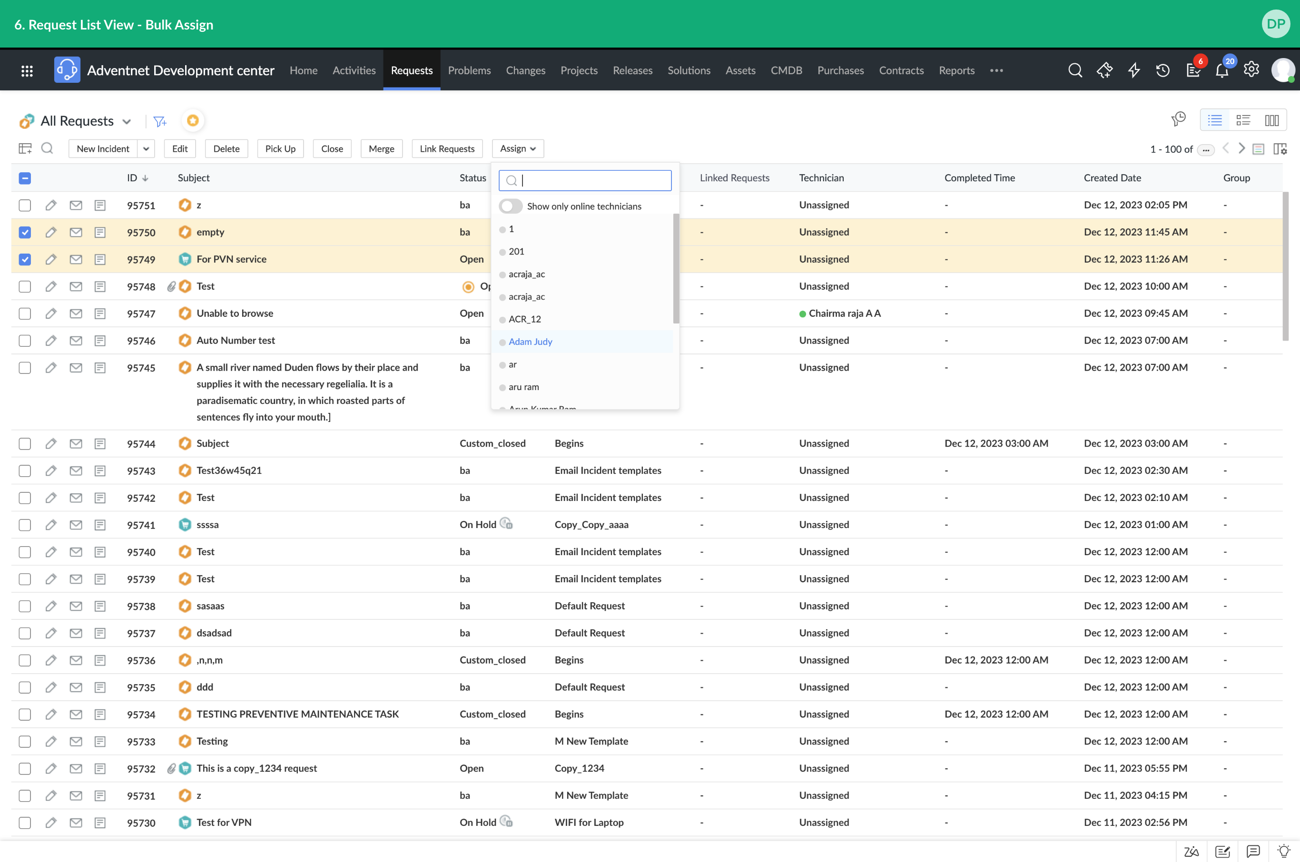The width and height of the screenshot is (1300, 862).
Task: Open the app launcher grid icon
Action: pos(27,70)
